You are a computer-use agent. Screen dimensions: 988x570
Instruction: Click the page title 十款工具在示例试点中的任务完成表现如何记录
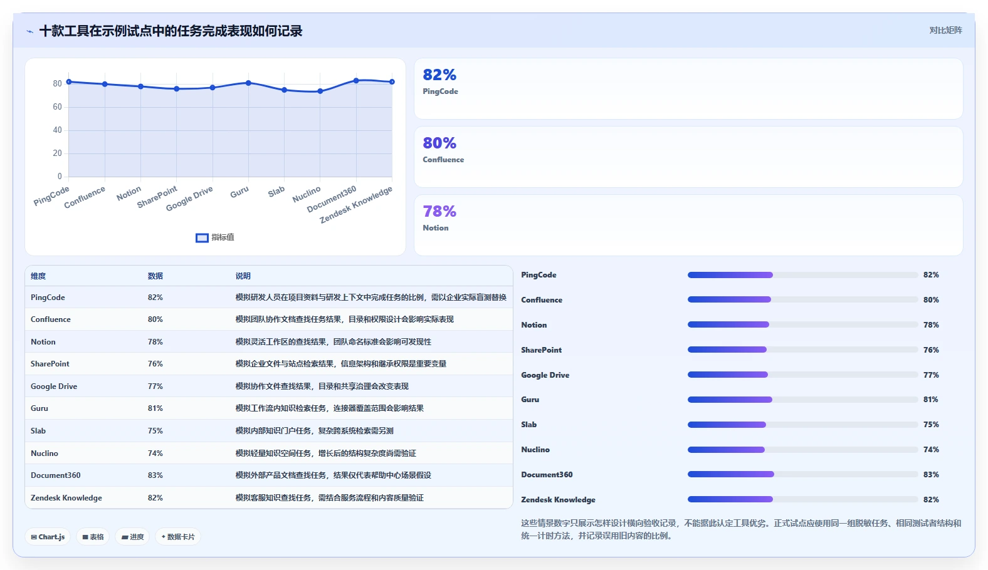pos(171,31)
